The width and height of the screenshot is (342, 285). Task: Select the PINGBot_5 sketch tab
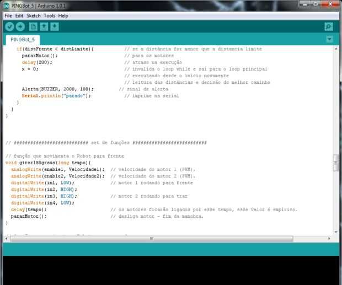(23, 40)
